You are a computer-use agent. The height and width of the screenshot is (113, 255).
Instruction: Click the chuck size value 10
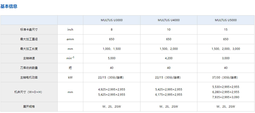tap(169, 30)
